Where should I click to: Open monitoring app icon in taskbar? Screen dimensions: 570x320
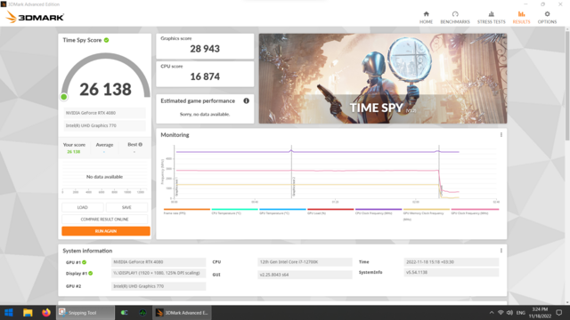[142, 312]
